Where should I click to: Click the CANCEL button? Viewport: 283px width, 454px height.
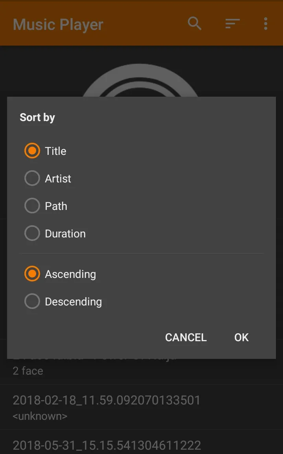tap(186, 337)
